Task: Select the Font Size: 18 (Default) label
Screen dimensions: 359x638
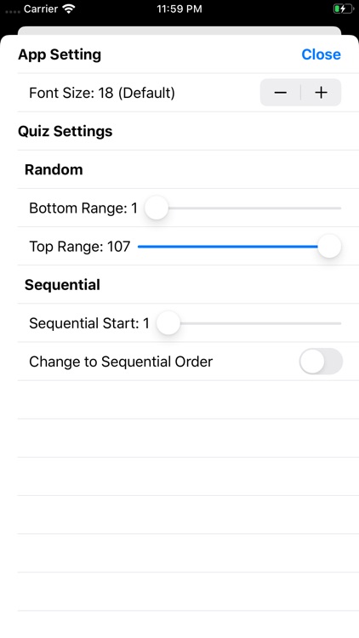Action: pos(102,93)
